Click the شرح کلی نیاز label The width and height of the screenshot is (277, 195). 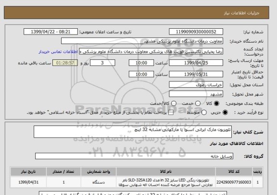tap(248, 132)
